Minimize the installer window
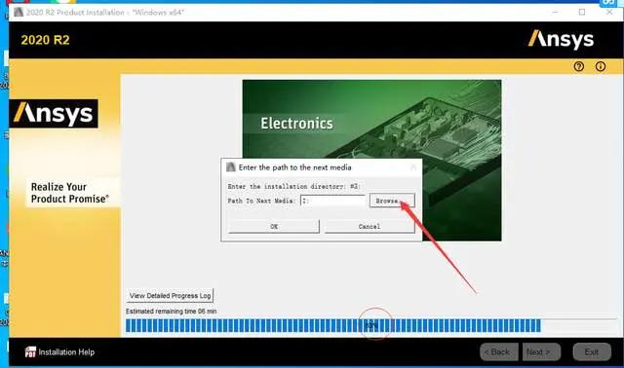The image size is (624, 368). 555,12
